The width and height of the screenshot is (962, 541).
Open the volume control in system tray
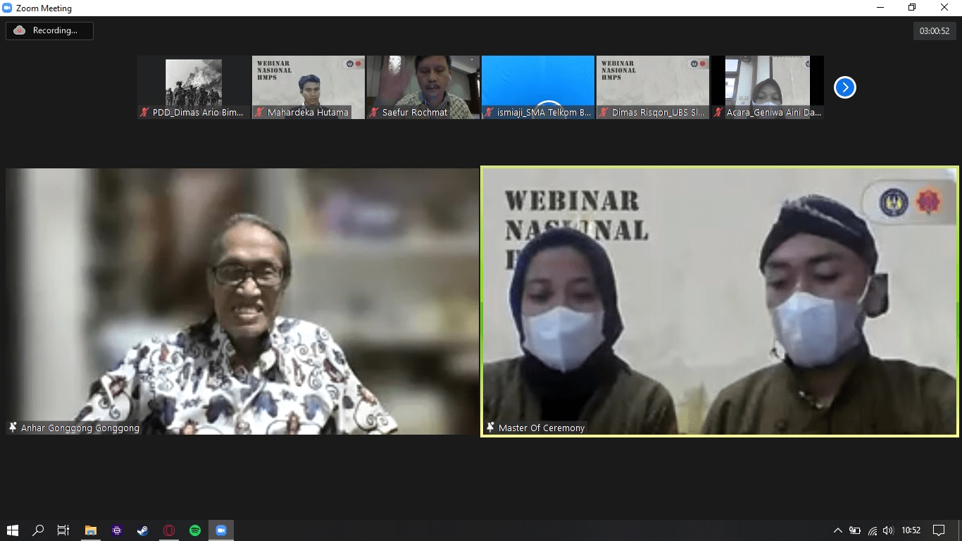[887, 530]
